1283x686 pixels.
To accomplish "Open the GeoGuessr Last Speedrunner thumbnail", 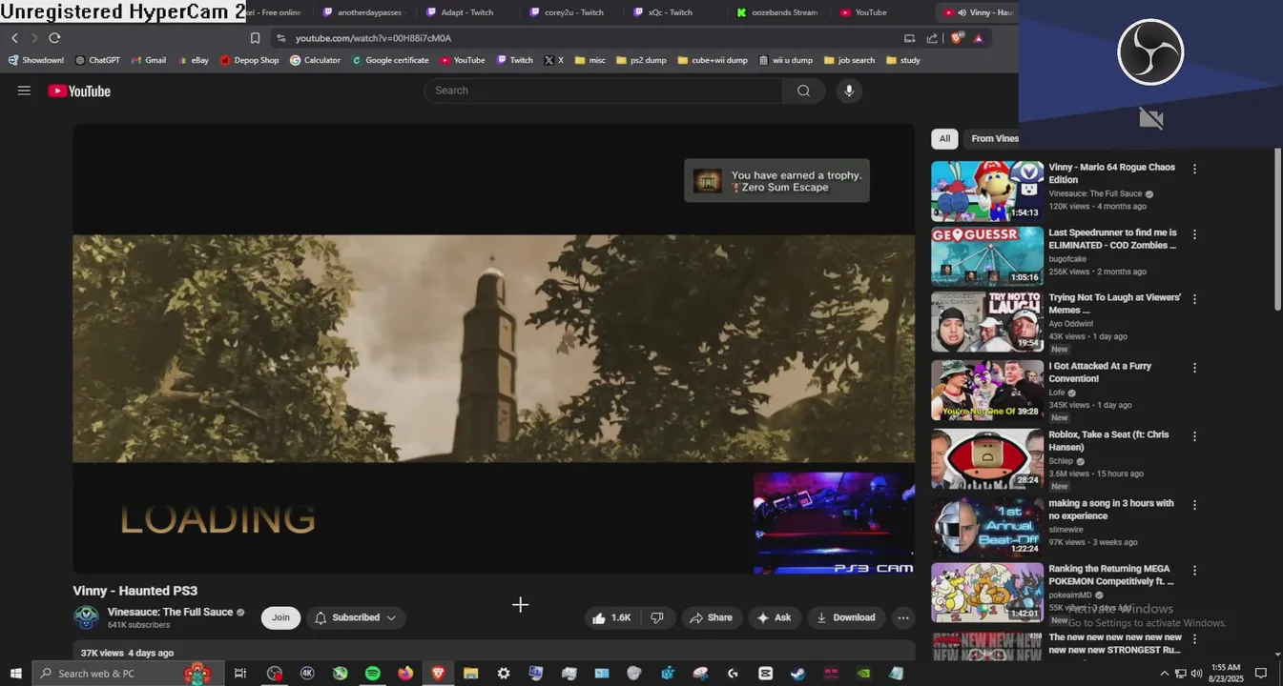I will (986, 255).
